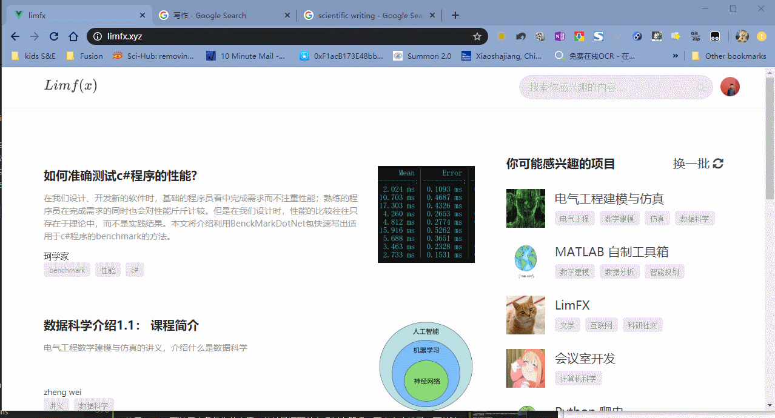Open the anime-character extension icon
Image resolution: width=775 pixels, height=418 pixels.
[657, 36]
